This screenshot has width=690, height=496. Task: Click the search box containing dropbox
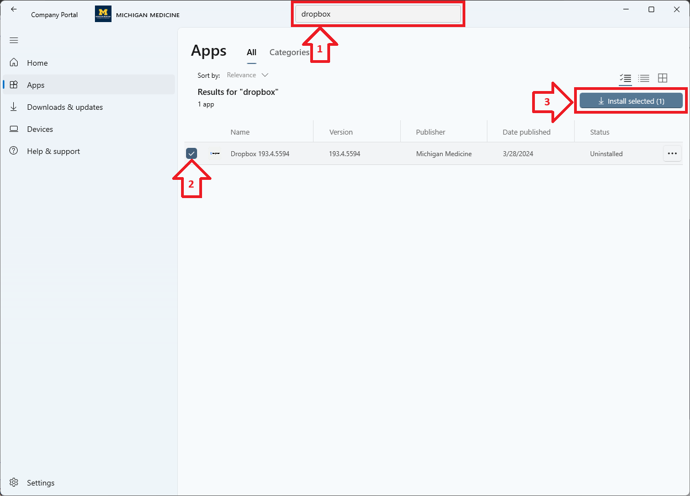pyautogui.click(x=378, y=14)
